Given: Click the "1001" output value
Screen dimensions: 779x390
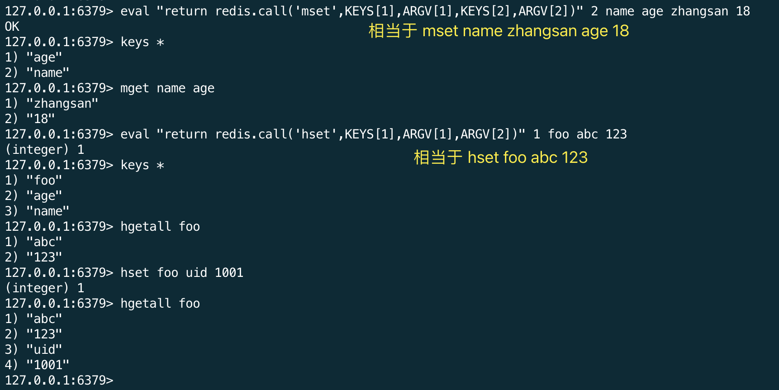Looking at the screenshot, I should (48, 365).
